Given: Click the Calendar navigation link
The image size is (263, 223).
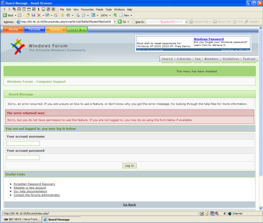Looking at the screenshot, I should 184,59.
